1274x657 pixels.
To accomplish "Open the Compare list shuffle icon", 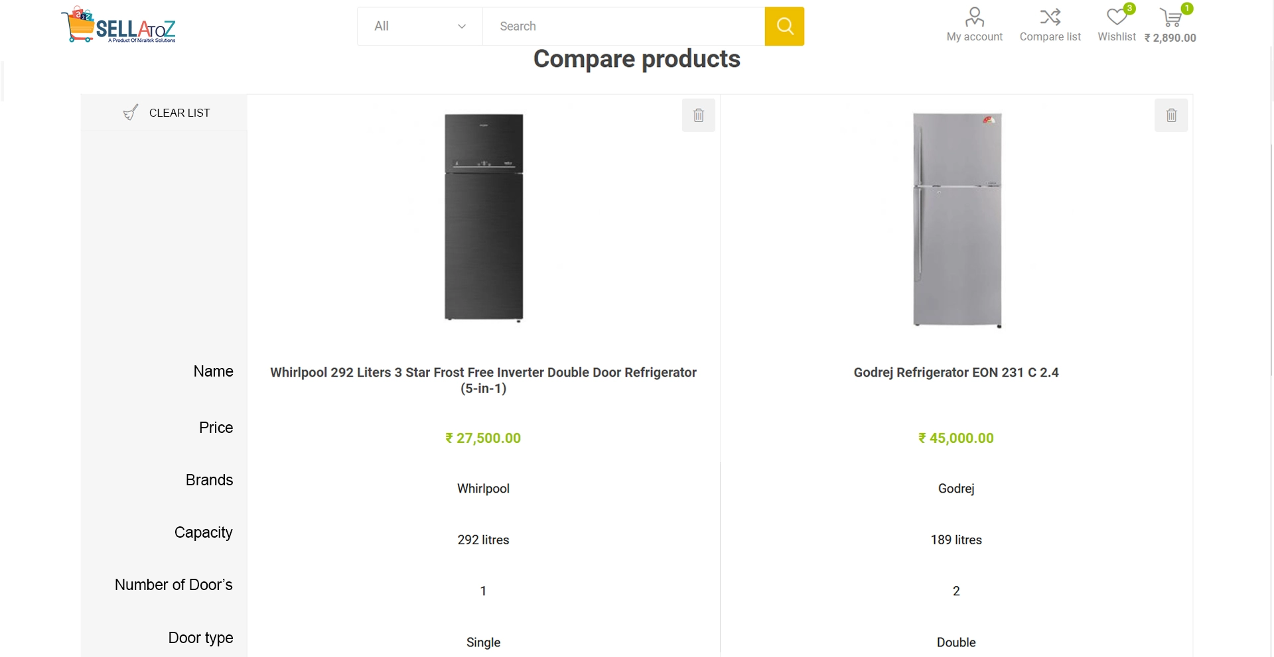I will pyautogui.click(x=1050, y=17).
